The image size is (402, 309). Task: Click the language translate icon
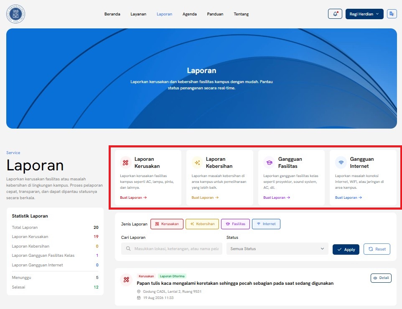(392, 14)
